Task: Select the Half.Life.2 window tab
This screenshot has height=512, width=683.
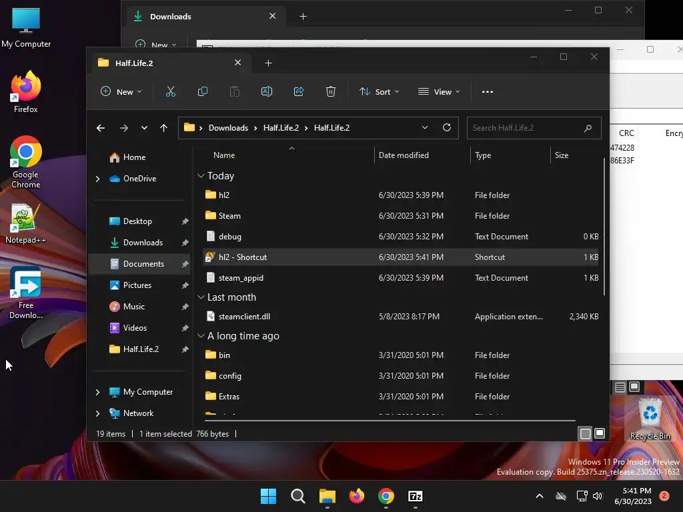Action: (169, 63)
